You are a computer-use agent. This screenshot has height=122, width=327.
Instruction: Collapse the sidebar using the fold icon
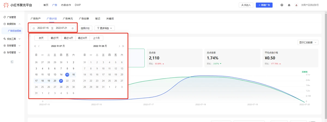click(x=12, y=62)
